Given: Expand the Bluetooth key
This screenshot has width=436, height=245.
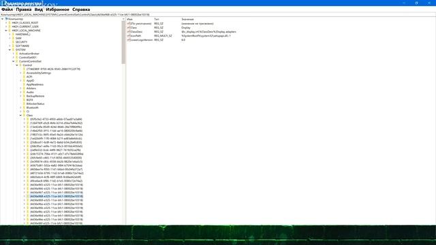Looking at the screenshot, I should click(x=20, y=108).
